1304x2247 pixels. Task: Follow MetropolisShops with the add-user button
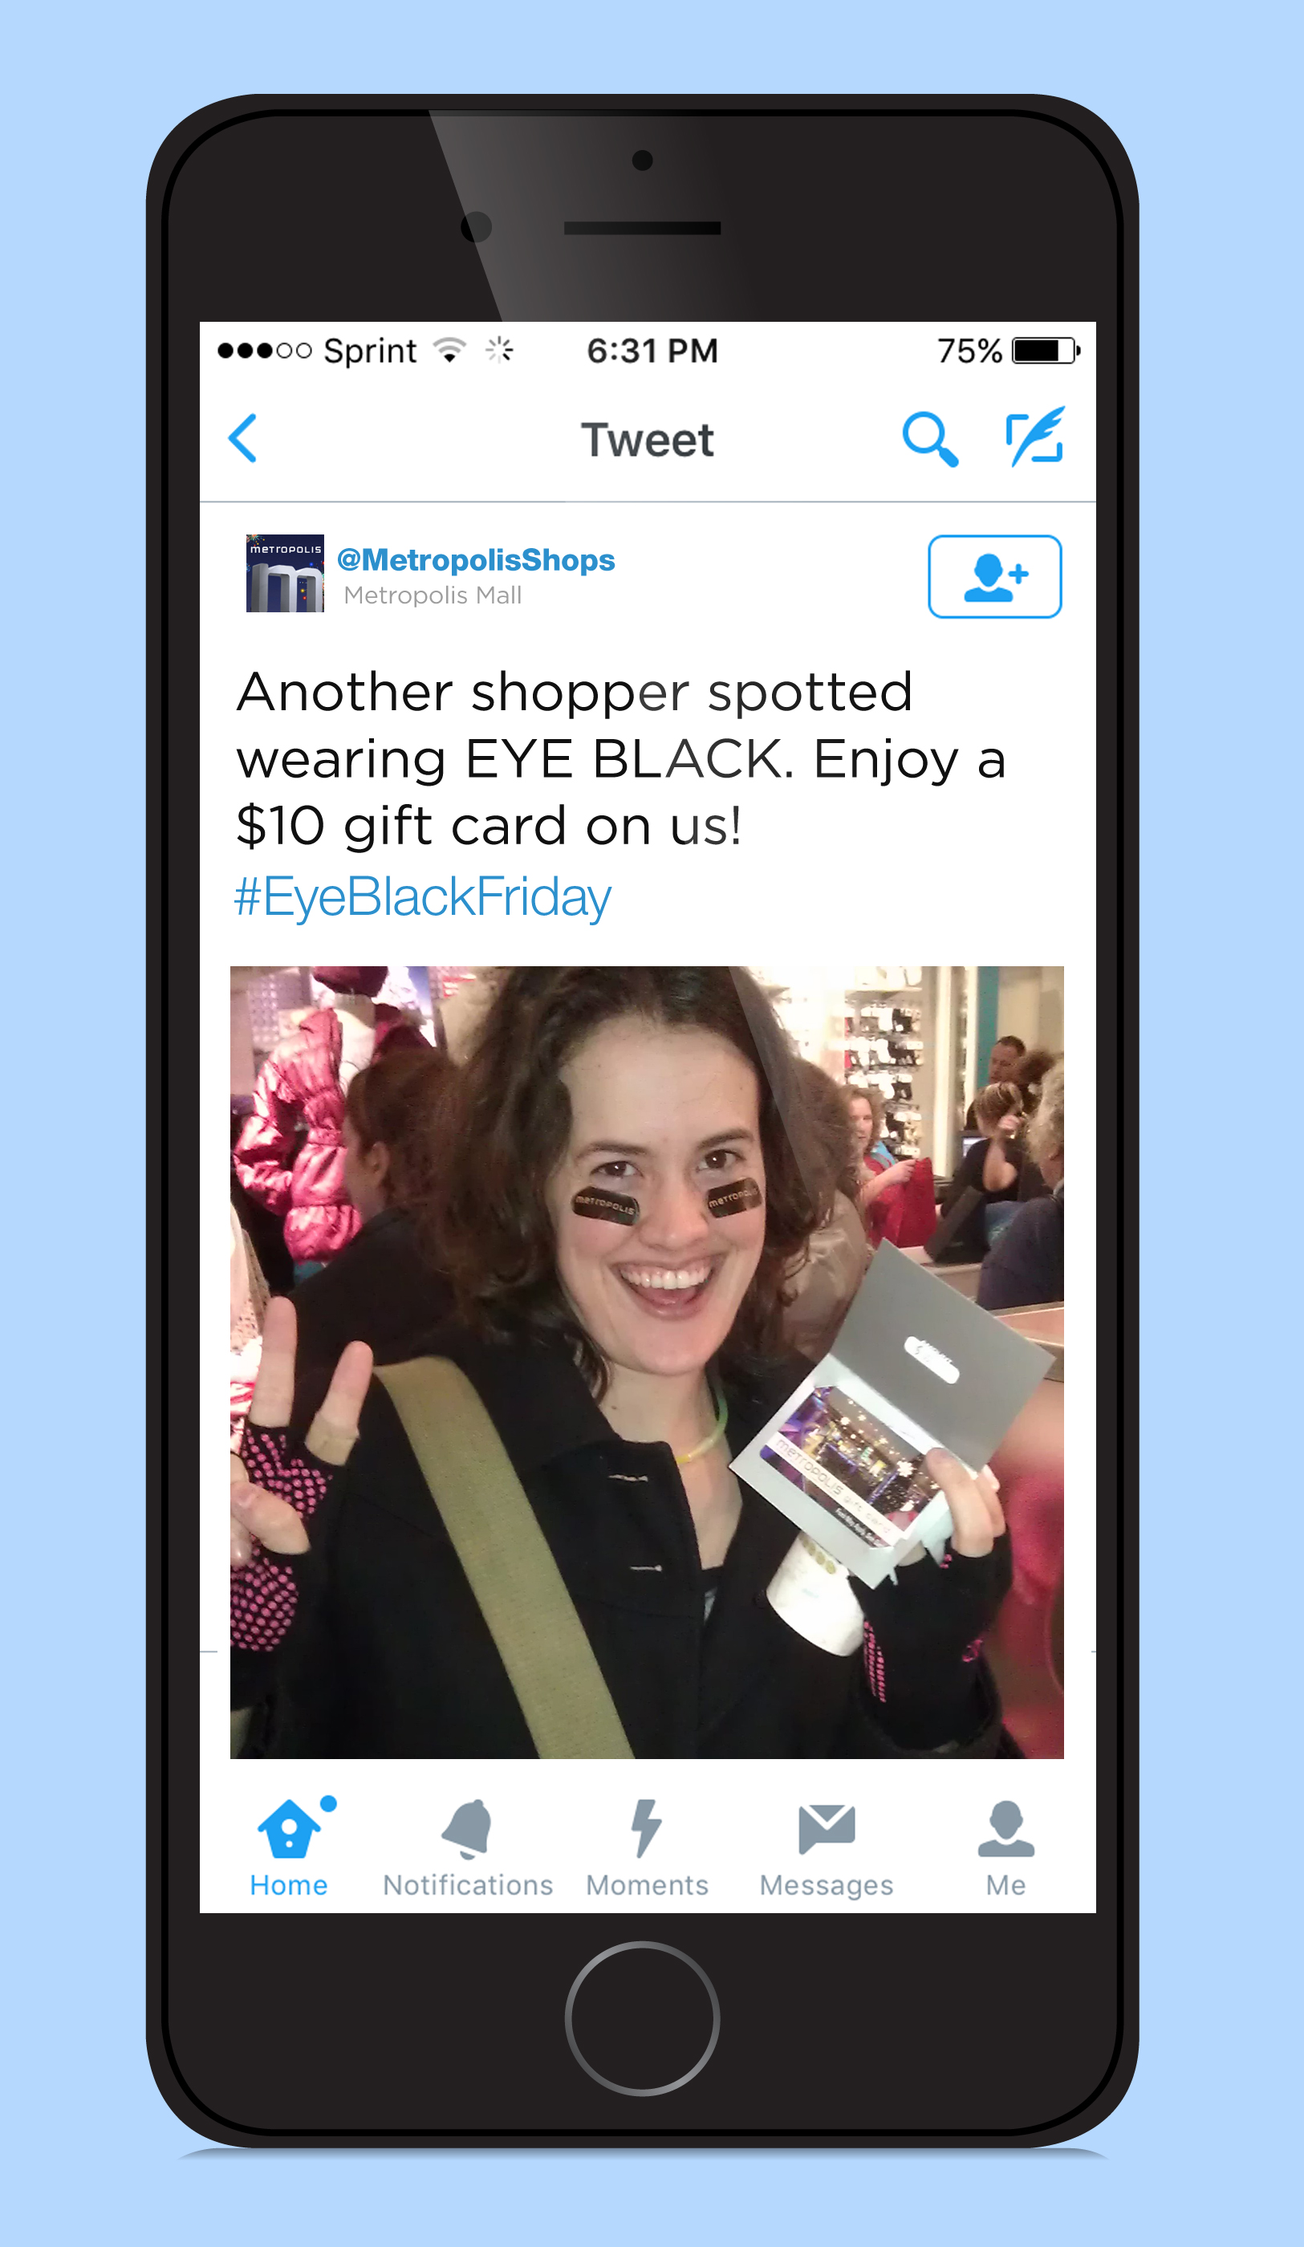coord(994,576)
